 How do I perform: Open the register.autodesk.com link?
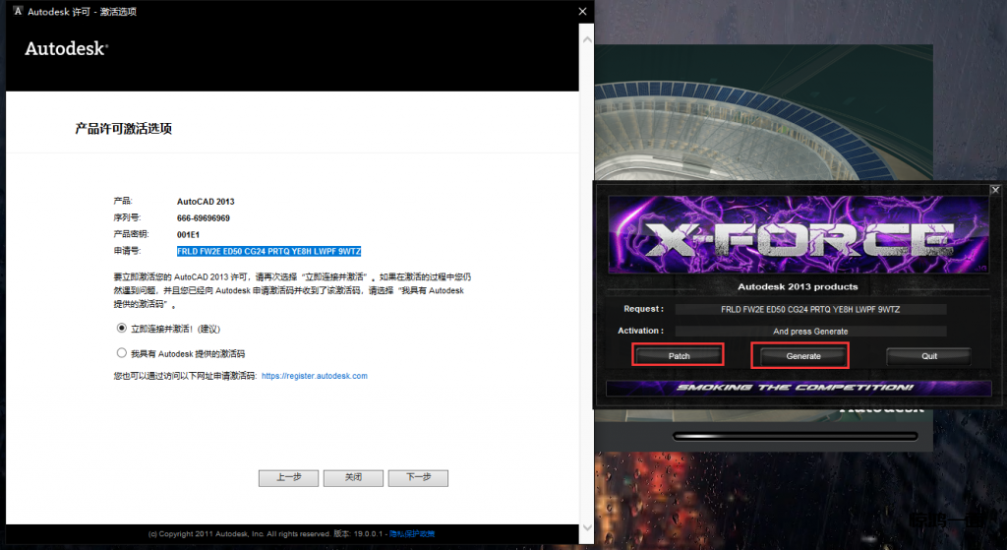(314, 376)
